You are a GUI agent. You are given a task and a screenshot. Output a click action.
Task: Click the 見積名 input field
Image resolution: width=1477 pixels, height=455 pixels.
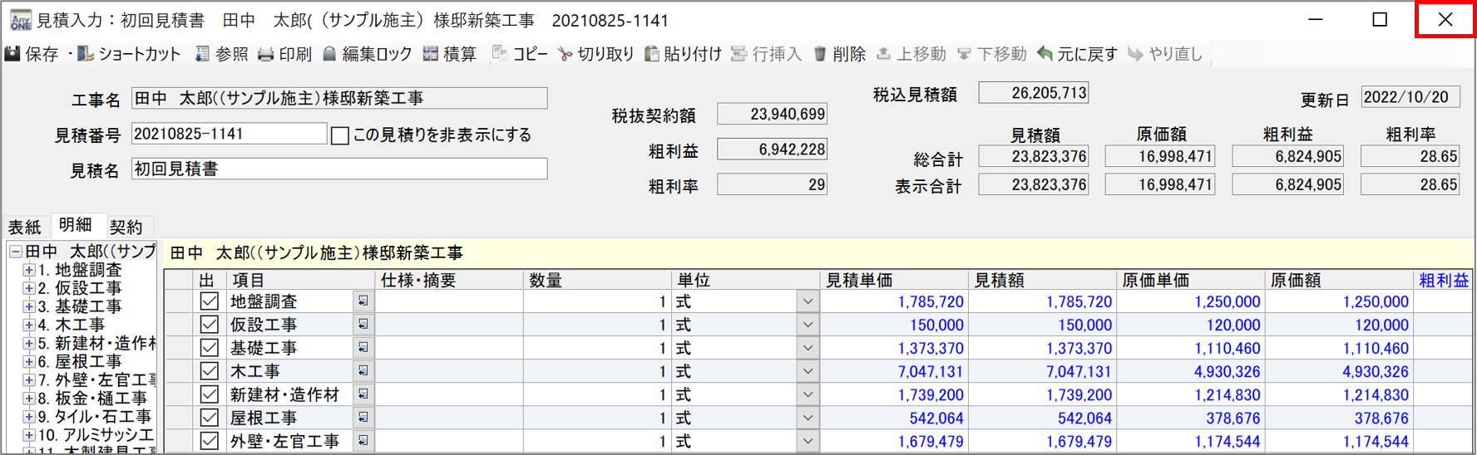click(339, 169)
